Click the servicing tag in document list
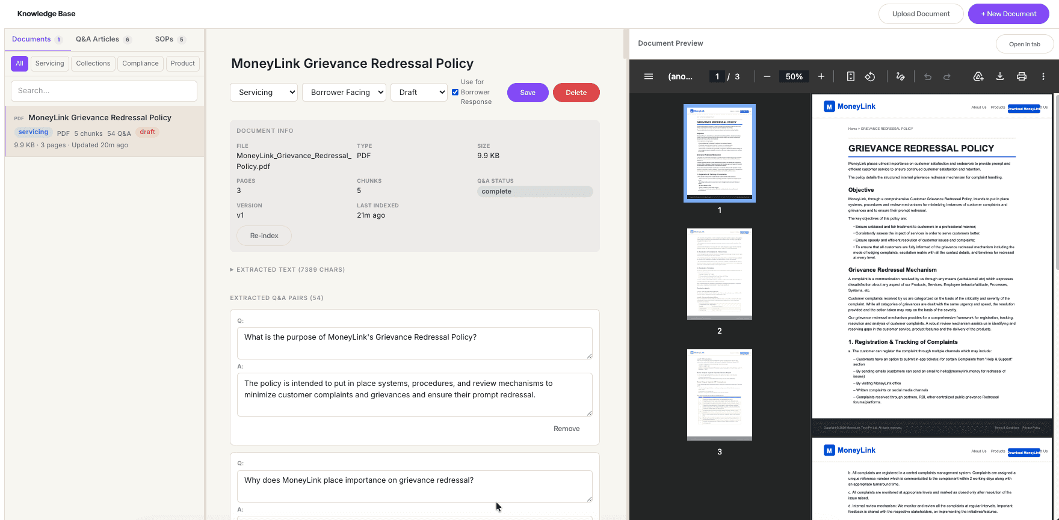Screen dimensions: 1059x520 point(33,132)
